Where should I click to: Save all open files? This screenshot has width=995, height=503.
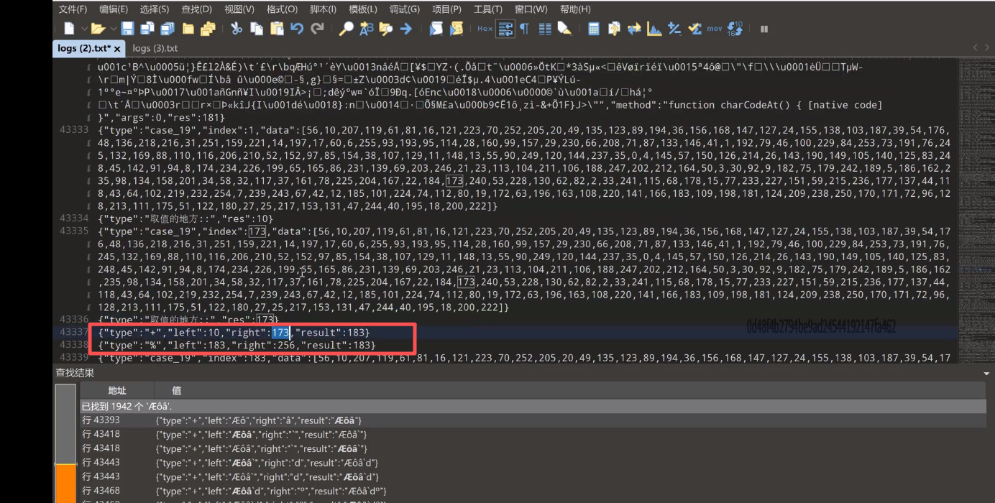coord(168,29)
